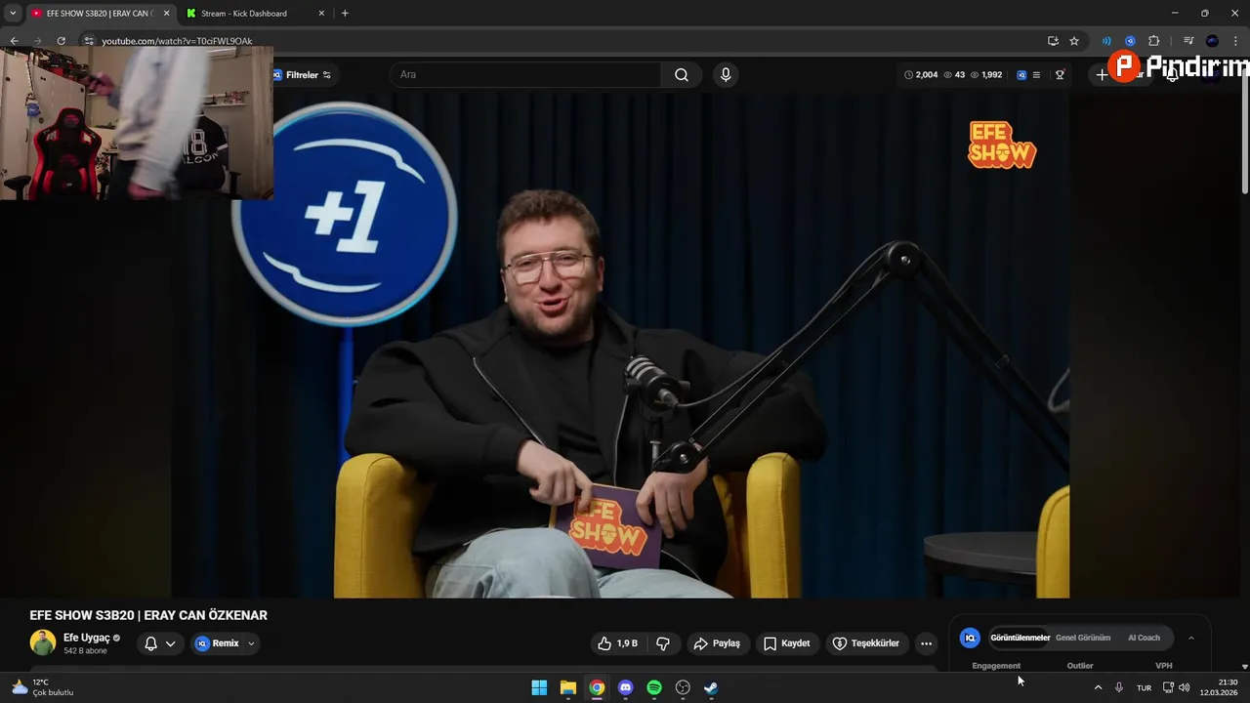Click the 43 views stat
The height and width of the screenshot is (703, 1250).
click(x=954, y=75)
